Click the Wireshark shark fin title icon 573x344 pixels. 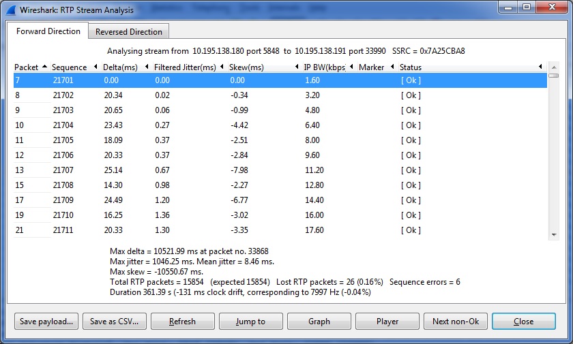pyautogui.click(x=10, y=10)
